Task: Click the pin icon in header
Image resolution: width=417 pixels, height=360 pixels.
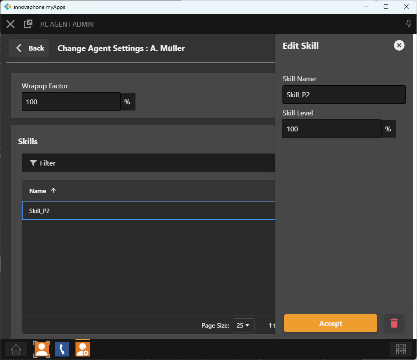Action: point(409,24)
